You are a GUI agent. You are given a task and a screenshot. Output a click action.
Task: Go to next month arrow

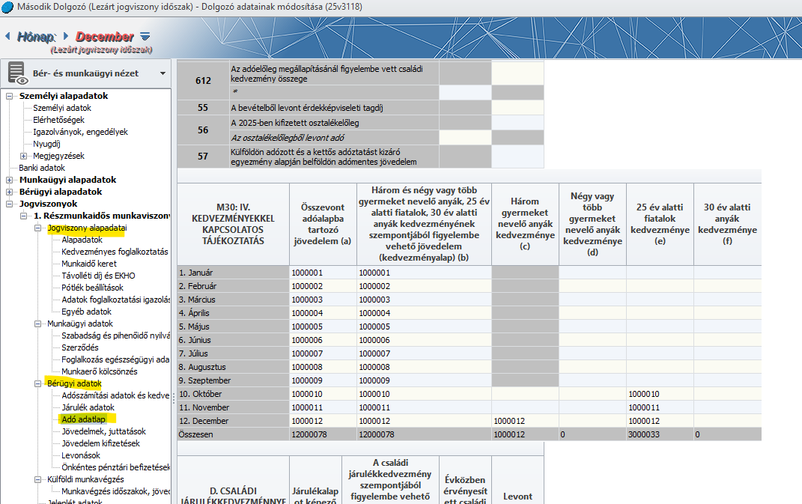pos(65,36)
